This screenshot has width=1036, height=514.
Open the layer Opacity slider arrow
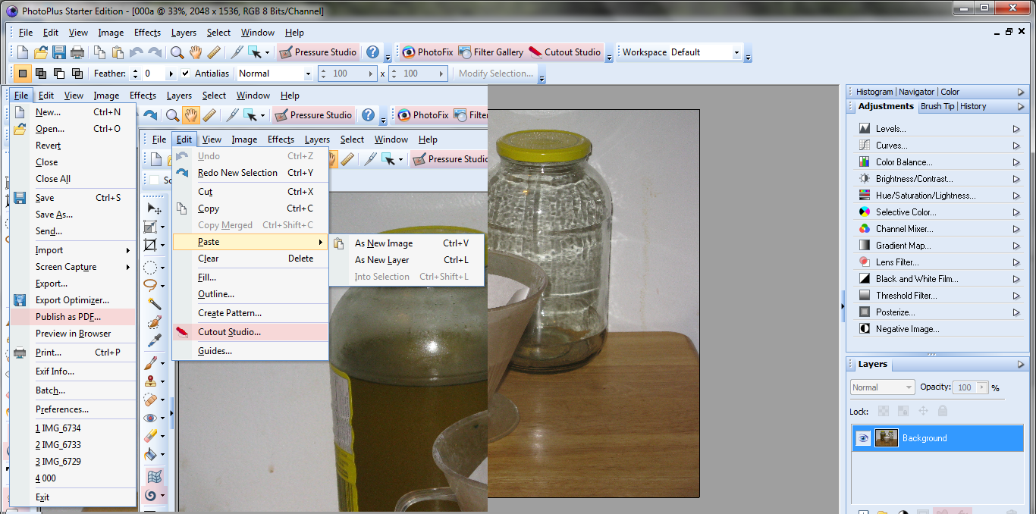(x=983, y=387)
